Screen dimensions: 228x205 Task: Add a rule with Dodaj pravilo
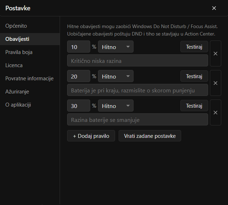(x=91, y=136)
